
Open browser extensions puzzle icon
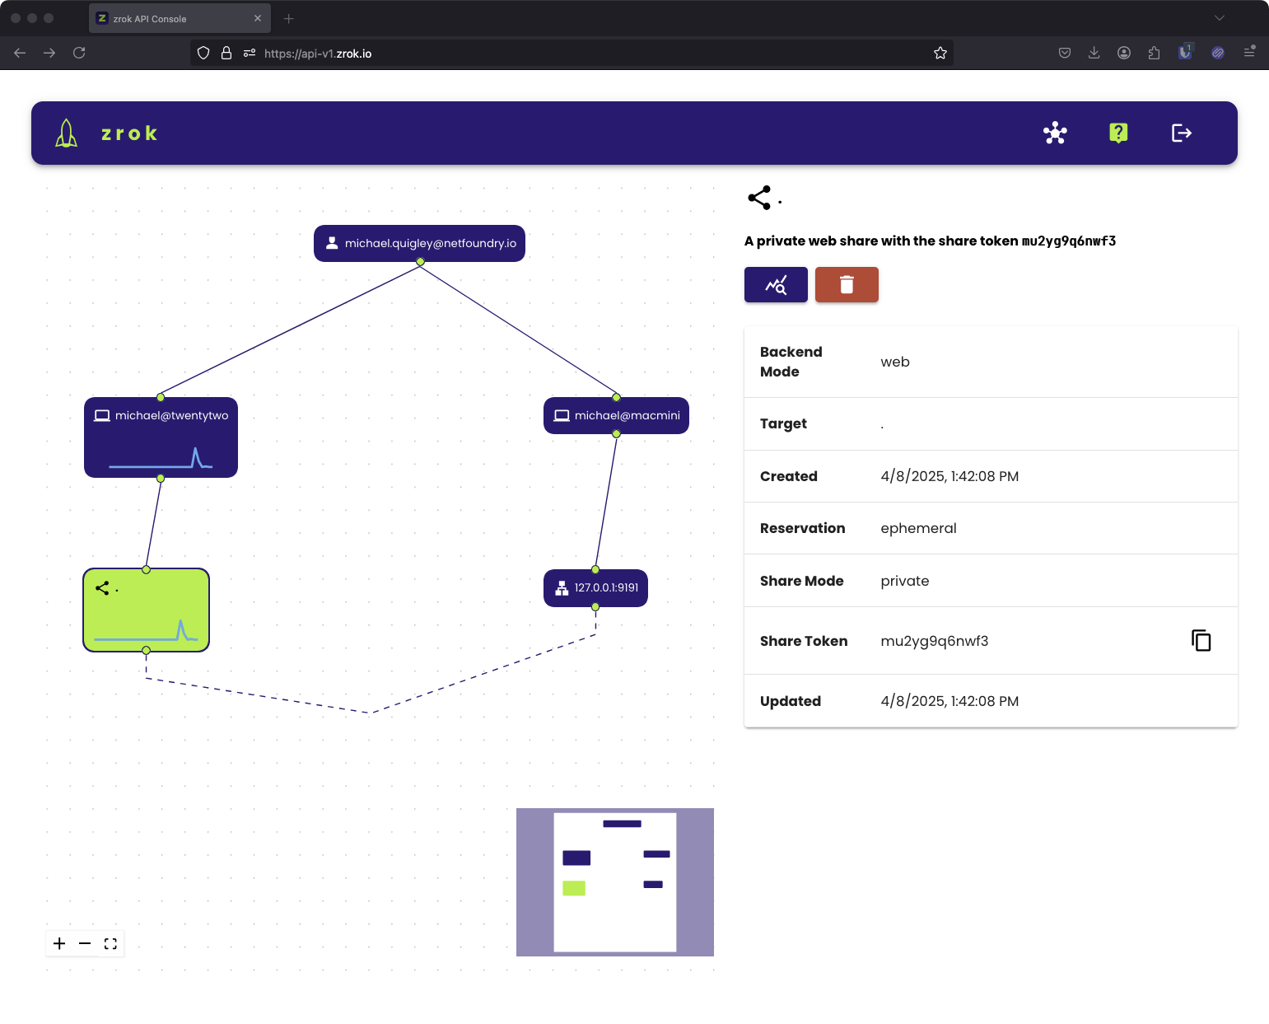pos(1154,53)
